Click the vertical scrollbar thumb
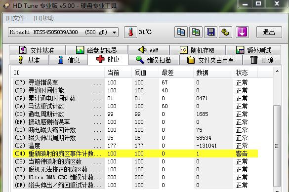This screenshot has width=289, height=192. pos(277,146)
